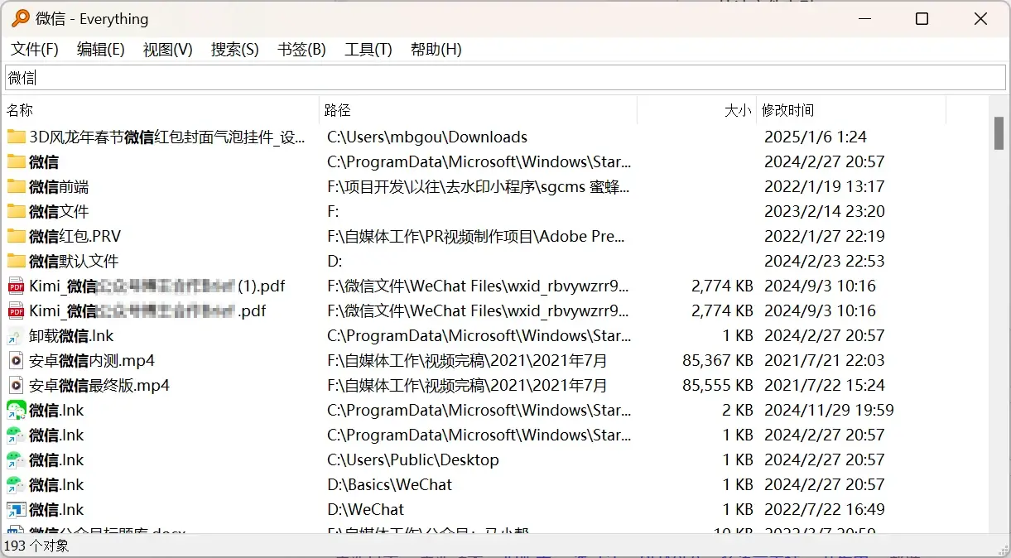
Task: Click the folder icon for 微信前端
Action: pos(17,186)
